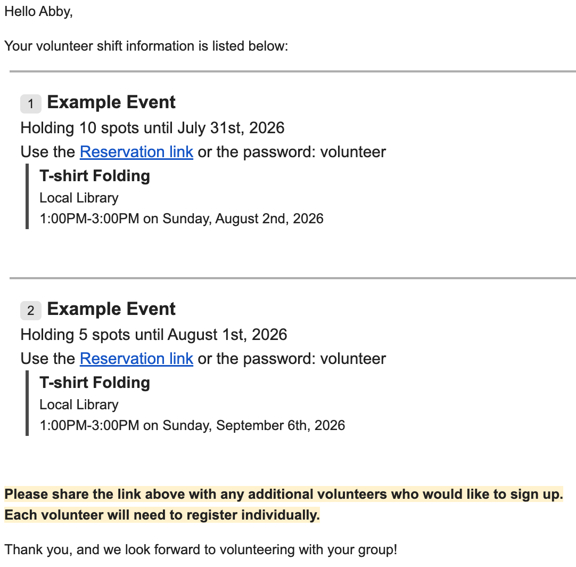Select the first Example Event heading
Screen dimensions: 576x567
coord(111,102)
